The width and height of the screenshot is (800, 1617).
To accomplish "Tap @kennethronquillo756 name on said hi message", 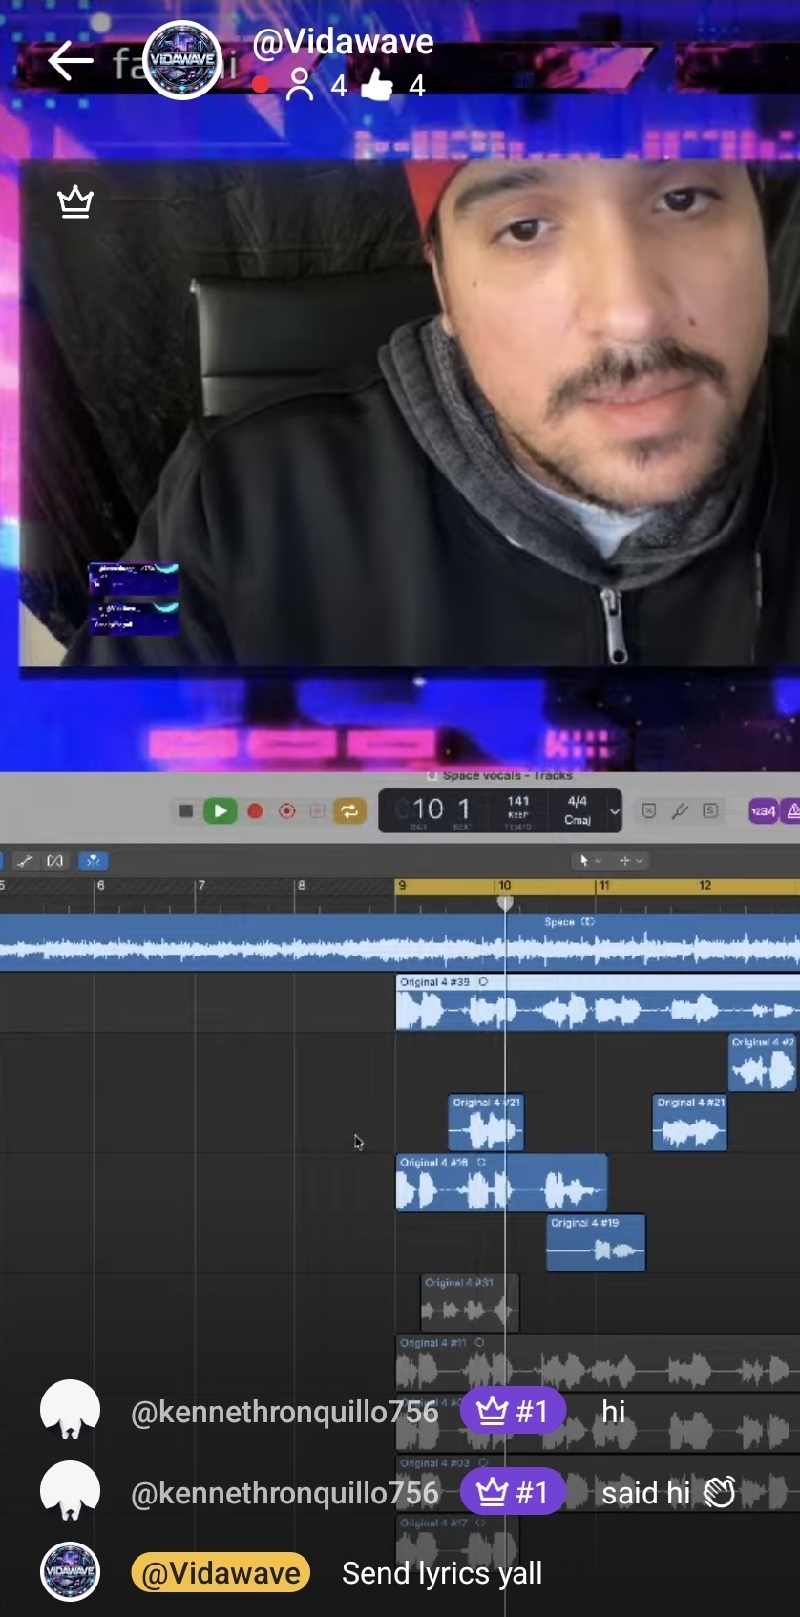I will (x=284, y=1493).
